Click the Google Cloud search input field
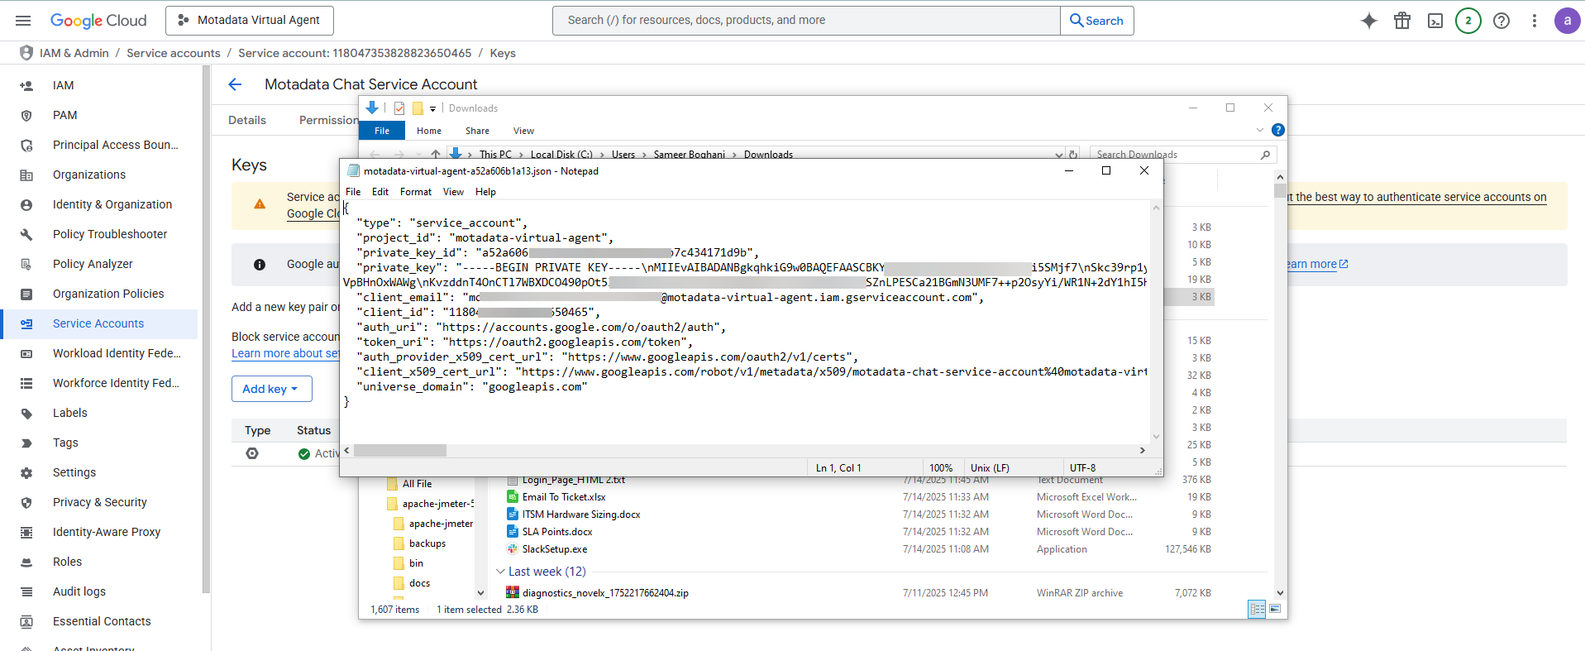The height and width of the screenshot is (651, 1585). (x=806, y=21)
